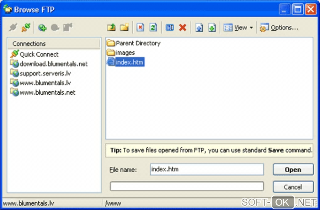
Task: Click the red X delete icon
Action: point(183,28)
